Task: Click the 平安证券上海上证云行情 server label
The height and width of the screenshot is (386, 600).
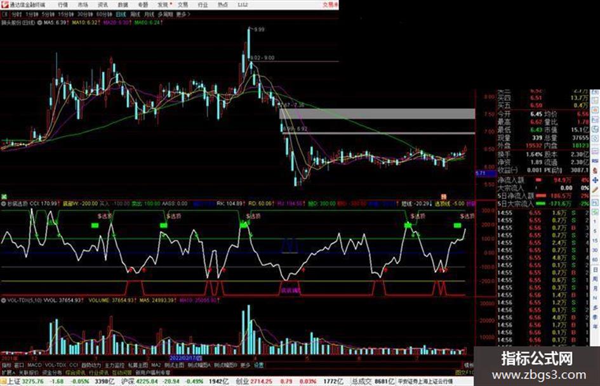Action: (x=425, y=382)
